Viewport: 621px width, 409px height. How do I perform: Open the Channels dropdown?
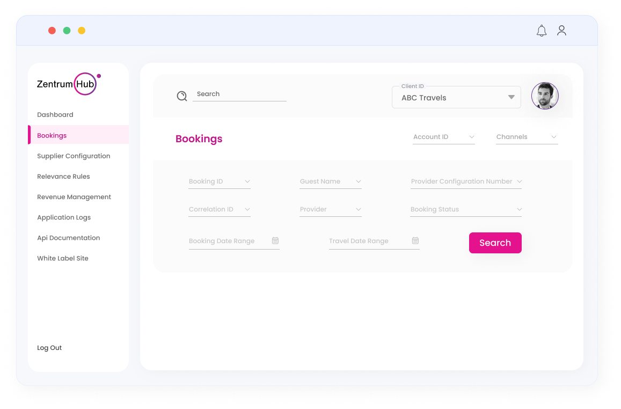point(527,137)
